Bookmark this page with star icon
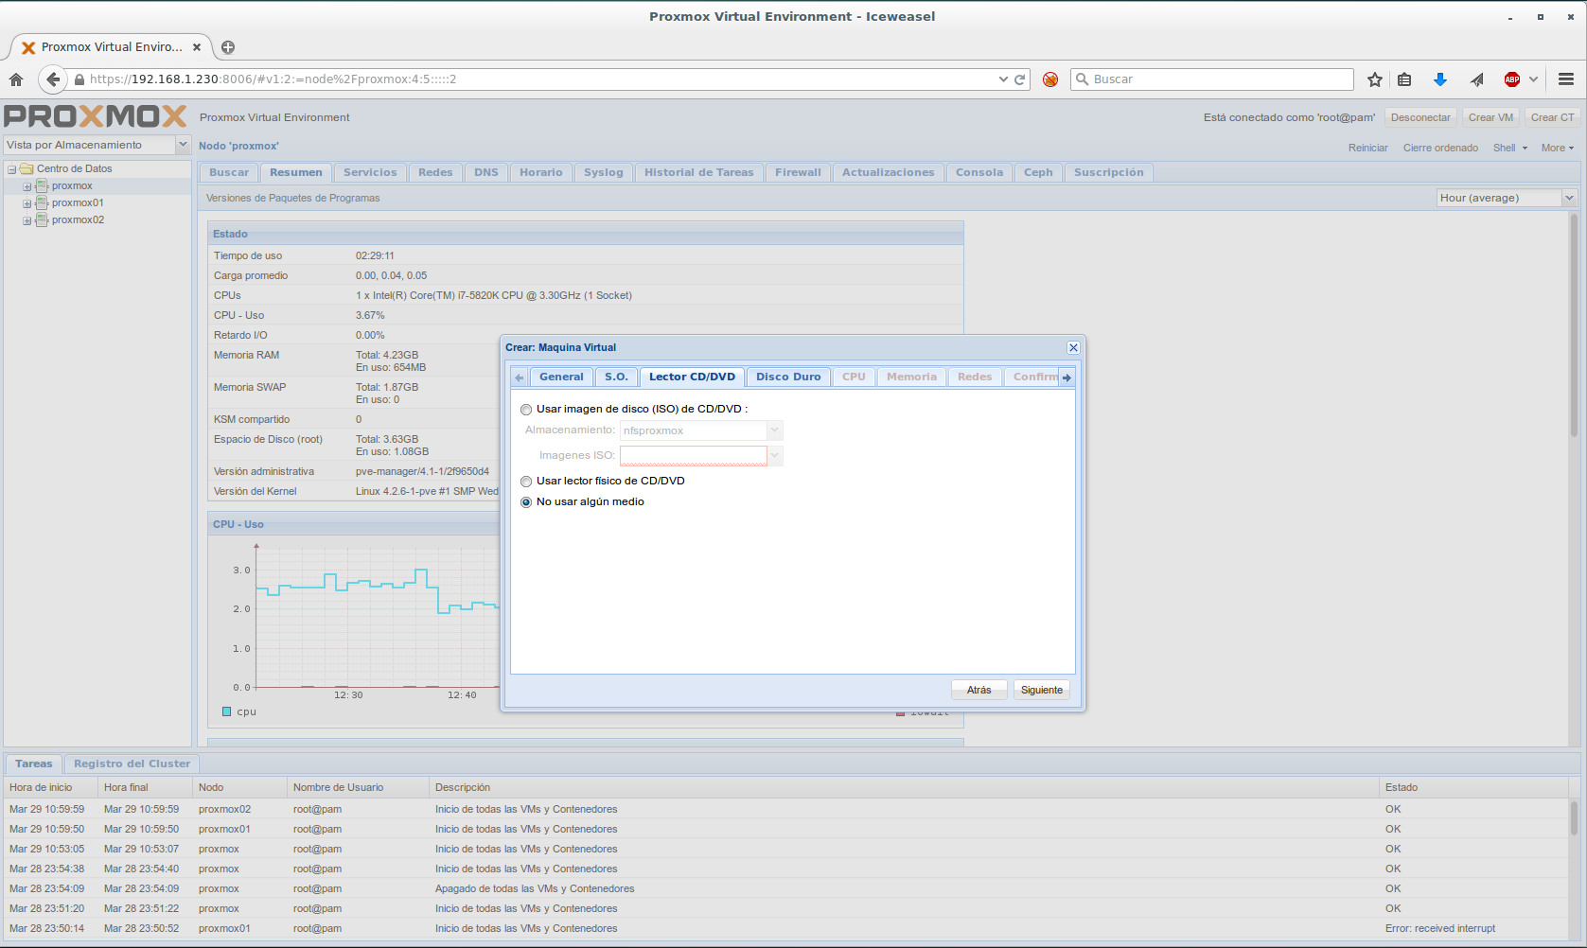Screen dimensions: 1587x948 coord(1375,79)
